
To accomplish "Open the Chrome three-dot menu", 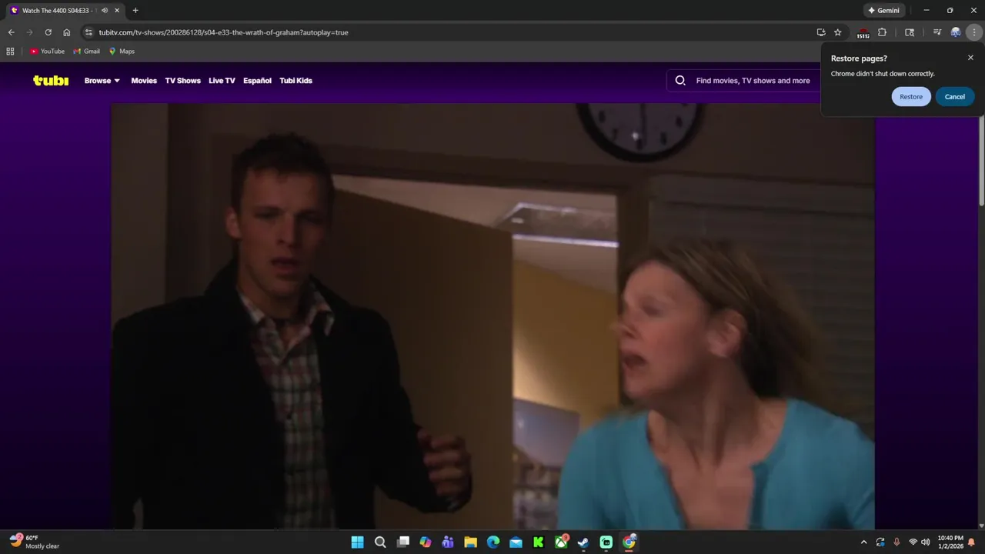I will coord(974,32).
